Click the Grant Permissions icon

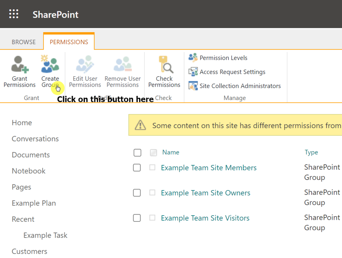[x=20, y=64]
